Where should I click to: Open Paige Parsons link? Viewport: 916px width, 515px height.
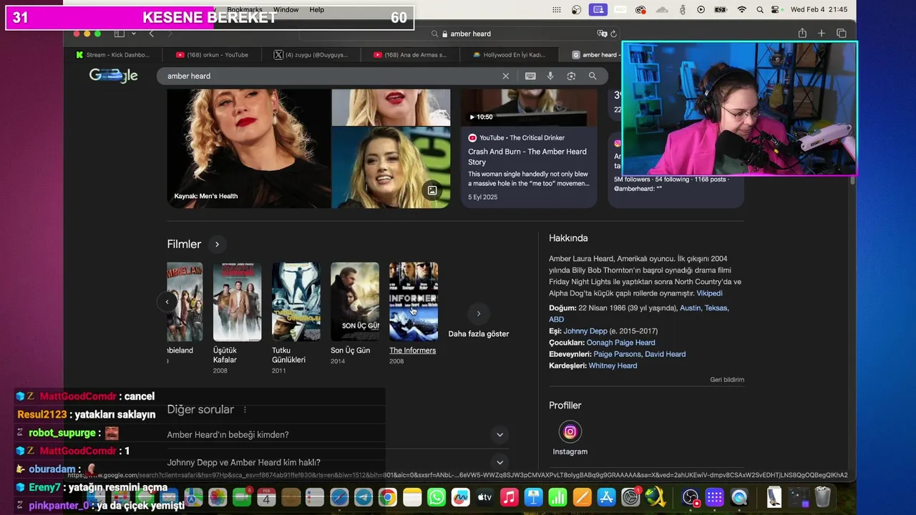[x=617, y=354]
